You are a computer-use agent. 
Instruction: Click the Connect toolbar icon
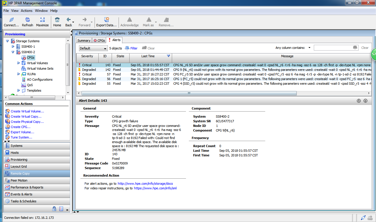click(11, 22)
